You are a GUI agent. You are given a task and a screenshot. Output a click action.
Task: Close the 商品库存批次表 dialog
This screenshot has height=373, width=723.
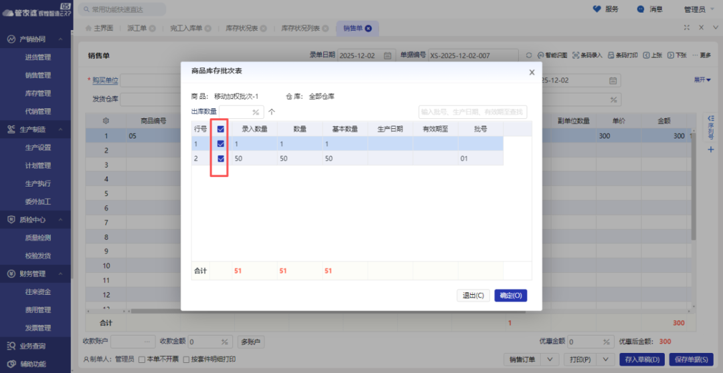[x=532, y=72]
